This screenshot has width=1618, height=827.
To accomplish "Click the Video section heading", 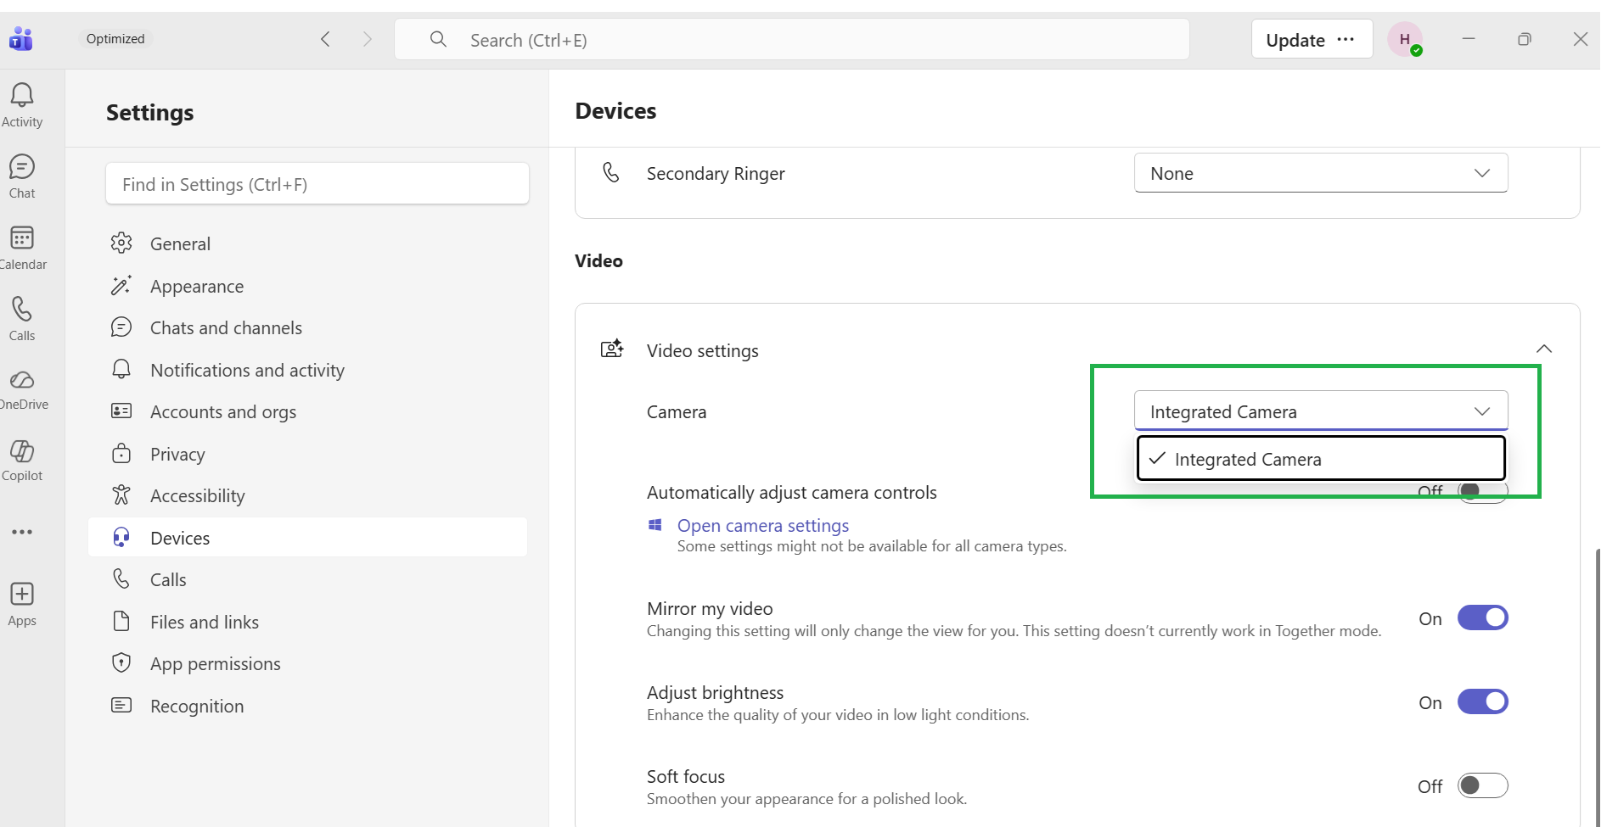I will pyautogui.click(x=598, y=260).
